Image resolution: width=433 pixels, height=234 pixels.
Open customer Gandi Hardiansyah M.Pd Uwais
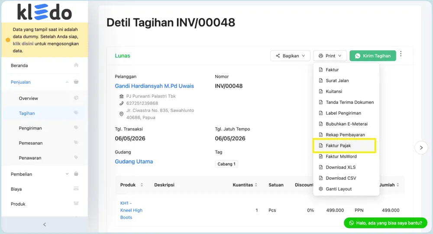pyautogui.click(x=155, y=86)
